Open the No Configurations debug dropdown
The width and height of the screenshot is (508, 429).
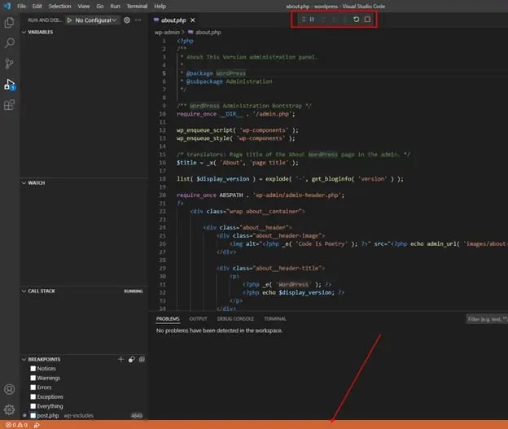pyautogui.click(x=97, y=20)
